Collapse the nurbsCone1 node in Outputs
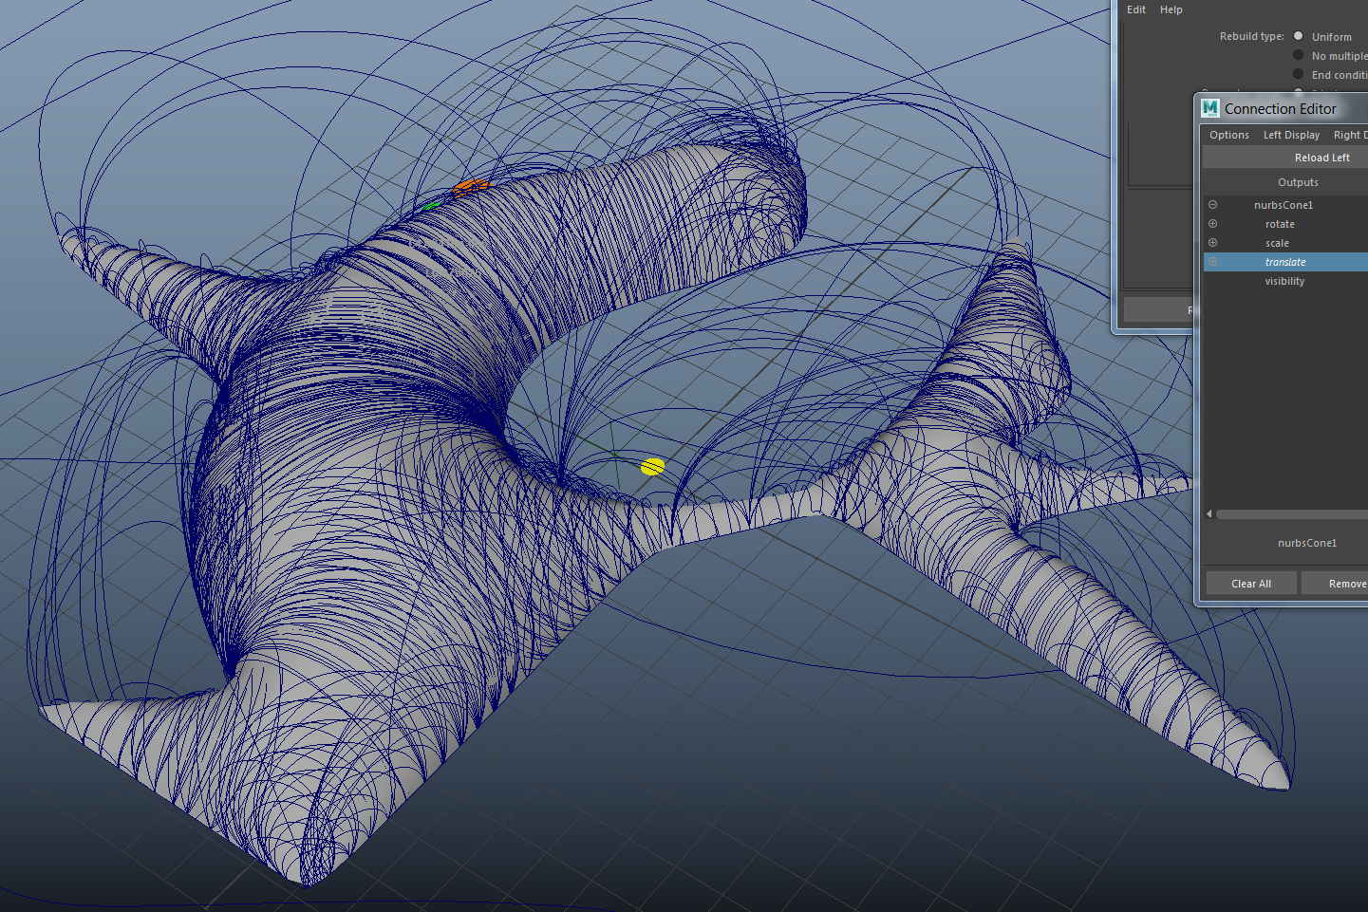Viewport: 1368px width, 912px height. pyautogui.click(x=1212, y=205)
